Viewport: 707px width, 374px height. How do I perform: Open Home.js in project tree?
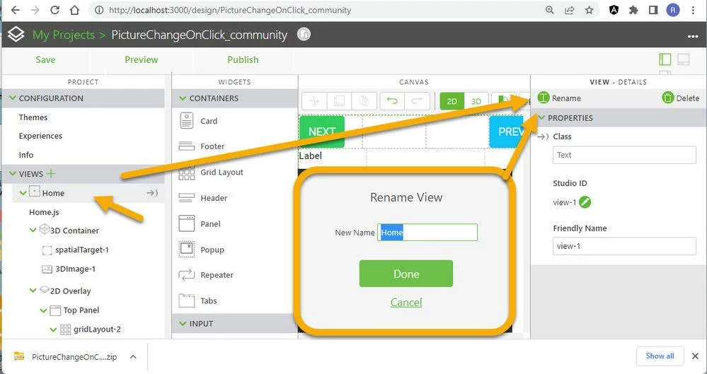point(44,212)
